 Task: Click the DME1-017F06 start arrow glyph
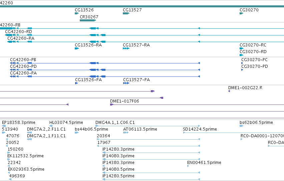112,105
